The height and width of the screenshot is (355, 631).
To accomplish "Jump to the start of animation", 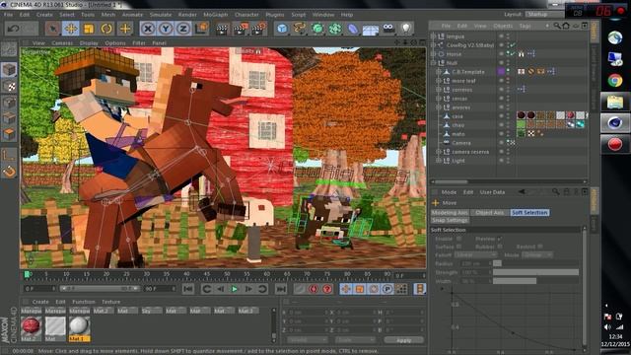I will click(x=188, y=289).
